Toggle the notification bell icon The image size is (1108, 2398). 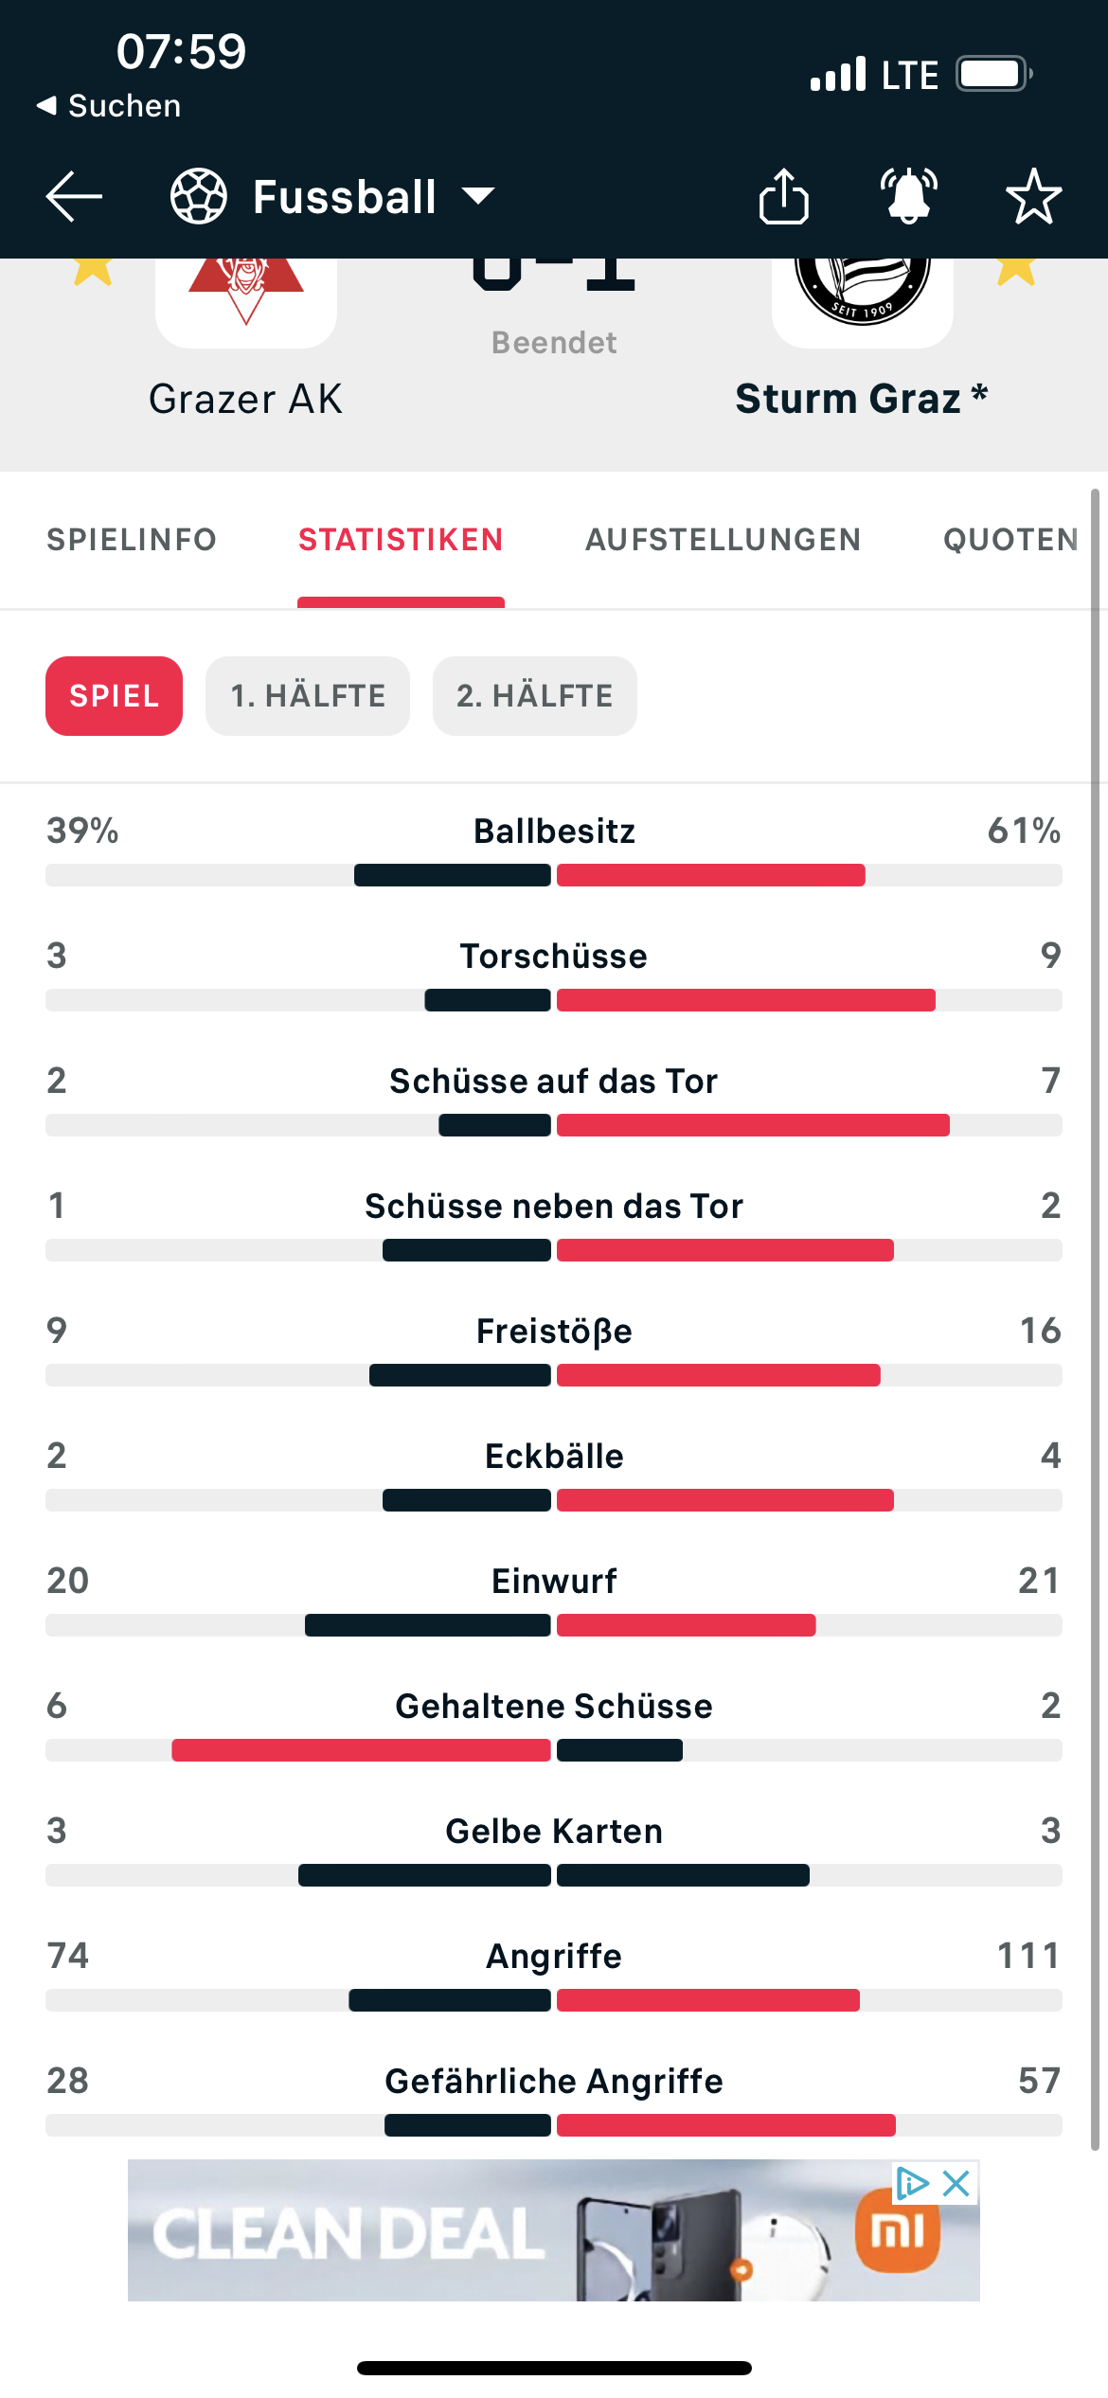[x=909, y=196]
